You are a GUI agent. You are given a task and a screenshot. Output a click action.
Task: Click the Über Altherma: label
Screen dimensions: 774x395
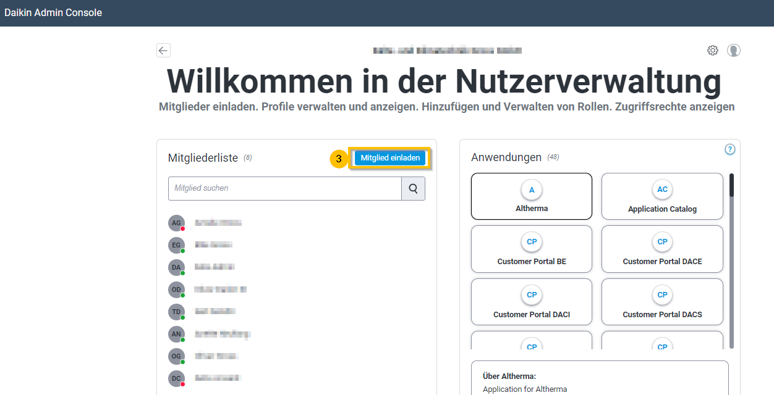509,376
